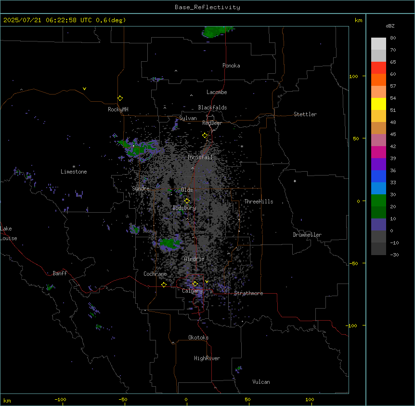Click the Olds town label
415x406 pixels.
pos(187,190)
